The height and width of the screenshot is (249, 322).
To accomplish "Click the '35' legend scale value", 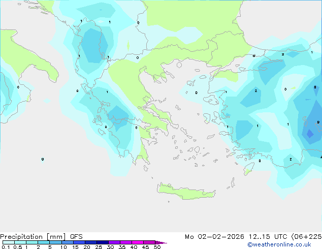I will pyautogui.click(x=122, y=247).
